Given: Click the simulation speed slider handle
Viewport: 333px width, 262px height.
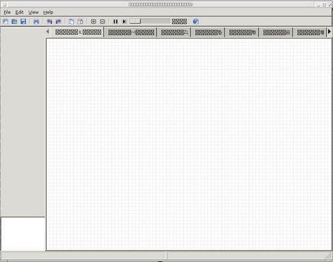Looking at the screenshot, I should pos(135,21).
